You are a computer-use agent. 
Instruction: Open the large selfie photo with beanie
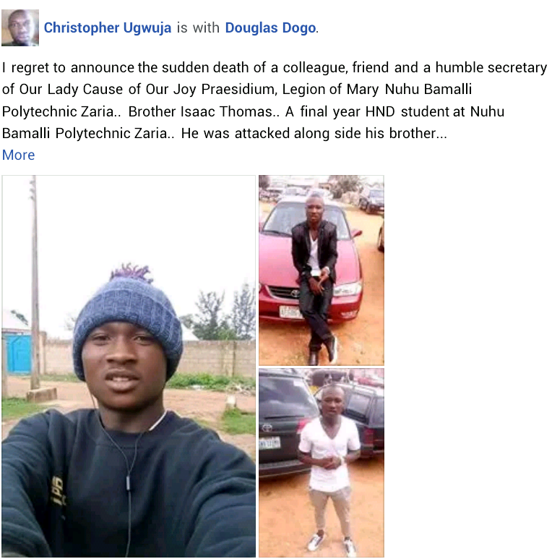point(129,366)
